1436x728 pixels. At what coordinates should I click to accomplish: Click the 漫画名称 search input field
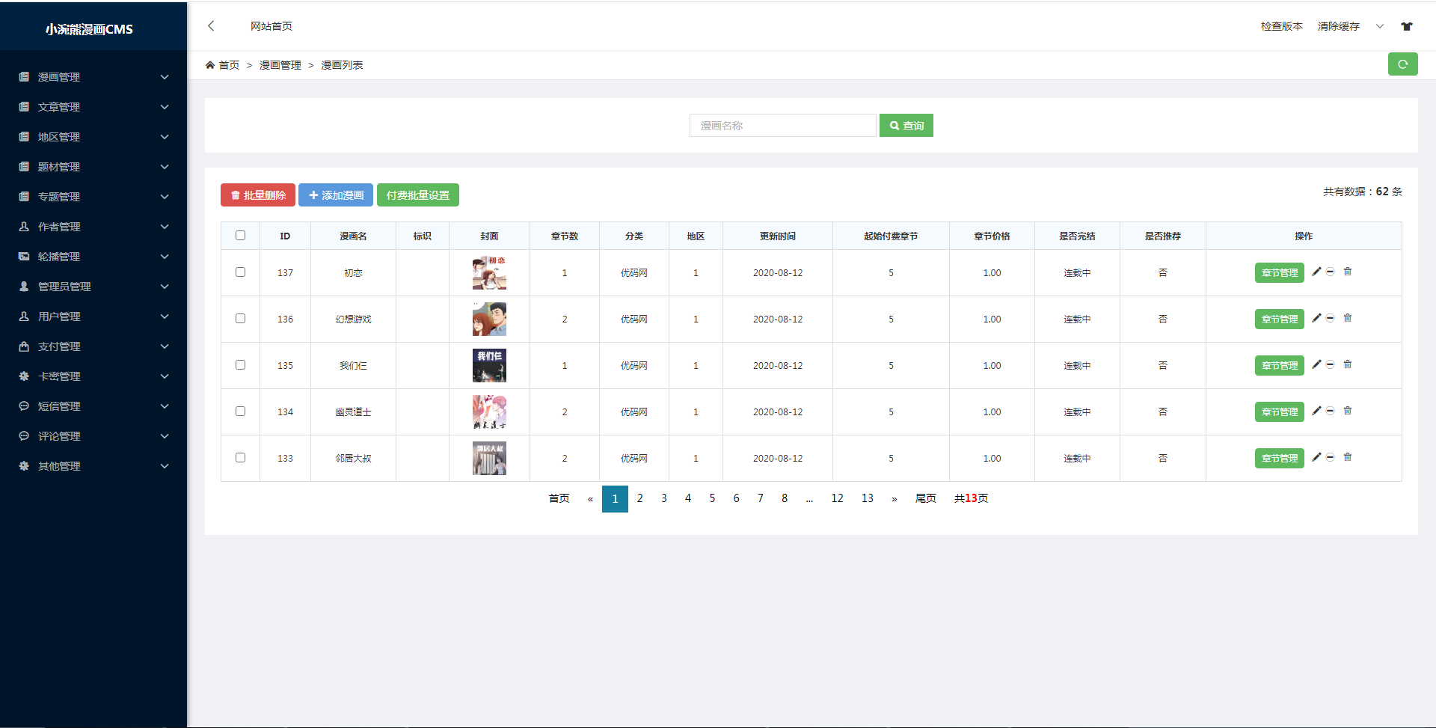tap(782, 126)
